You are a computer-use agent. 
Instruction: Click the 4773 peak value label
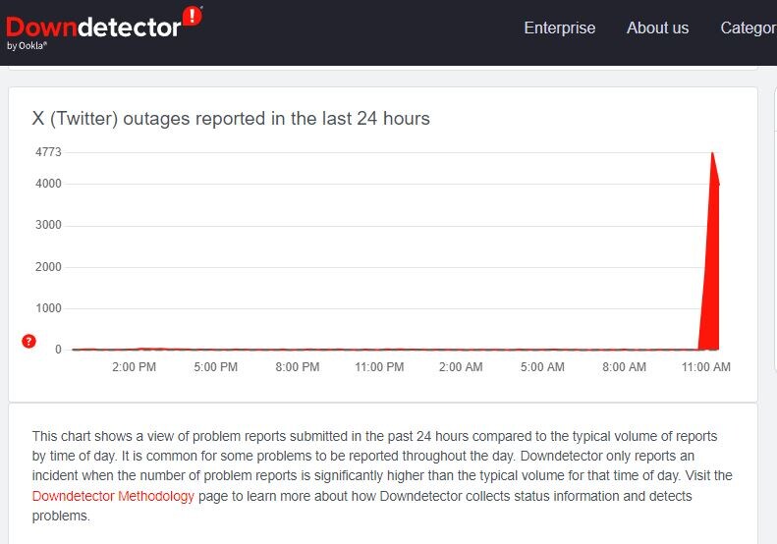(48, 152)
